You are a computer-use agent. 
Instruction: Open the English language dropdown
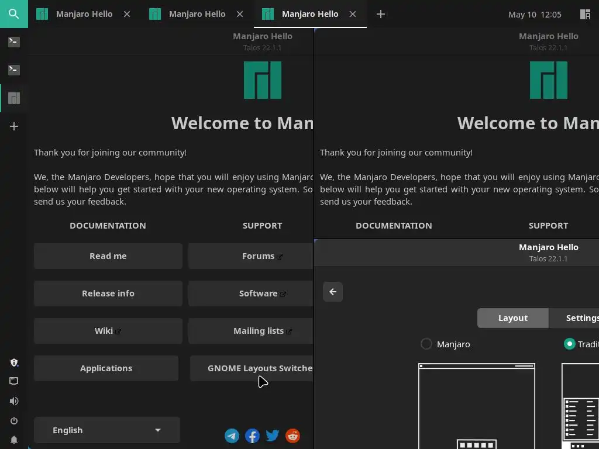106,430
